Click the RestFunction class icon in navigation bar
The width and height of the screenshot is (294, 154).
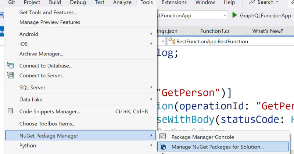pyautogui.click(x=172, y=41)
